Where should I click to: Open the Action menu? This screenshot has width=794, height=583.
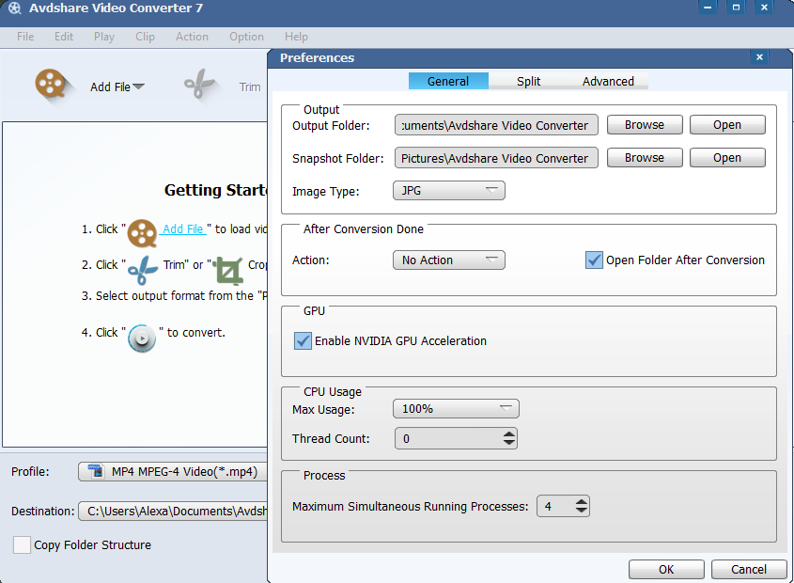[192, 37]
